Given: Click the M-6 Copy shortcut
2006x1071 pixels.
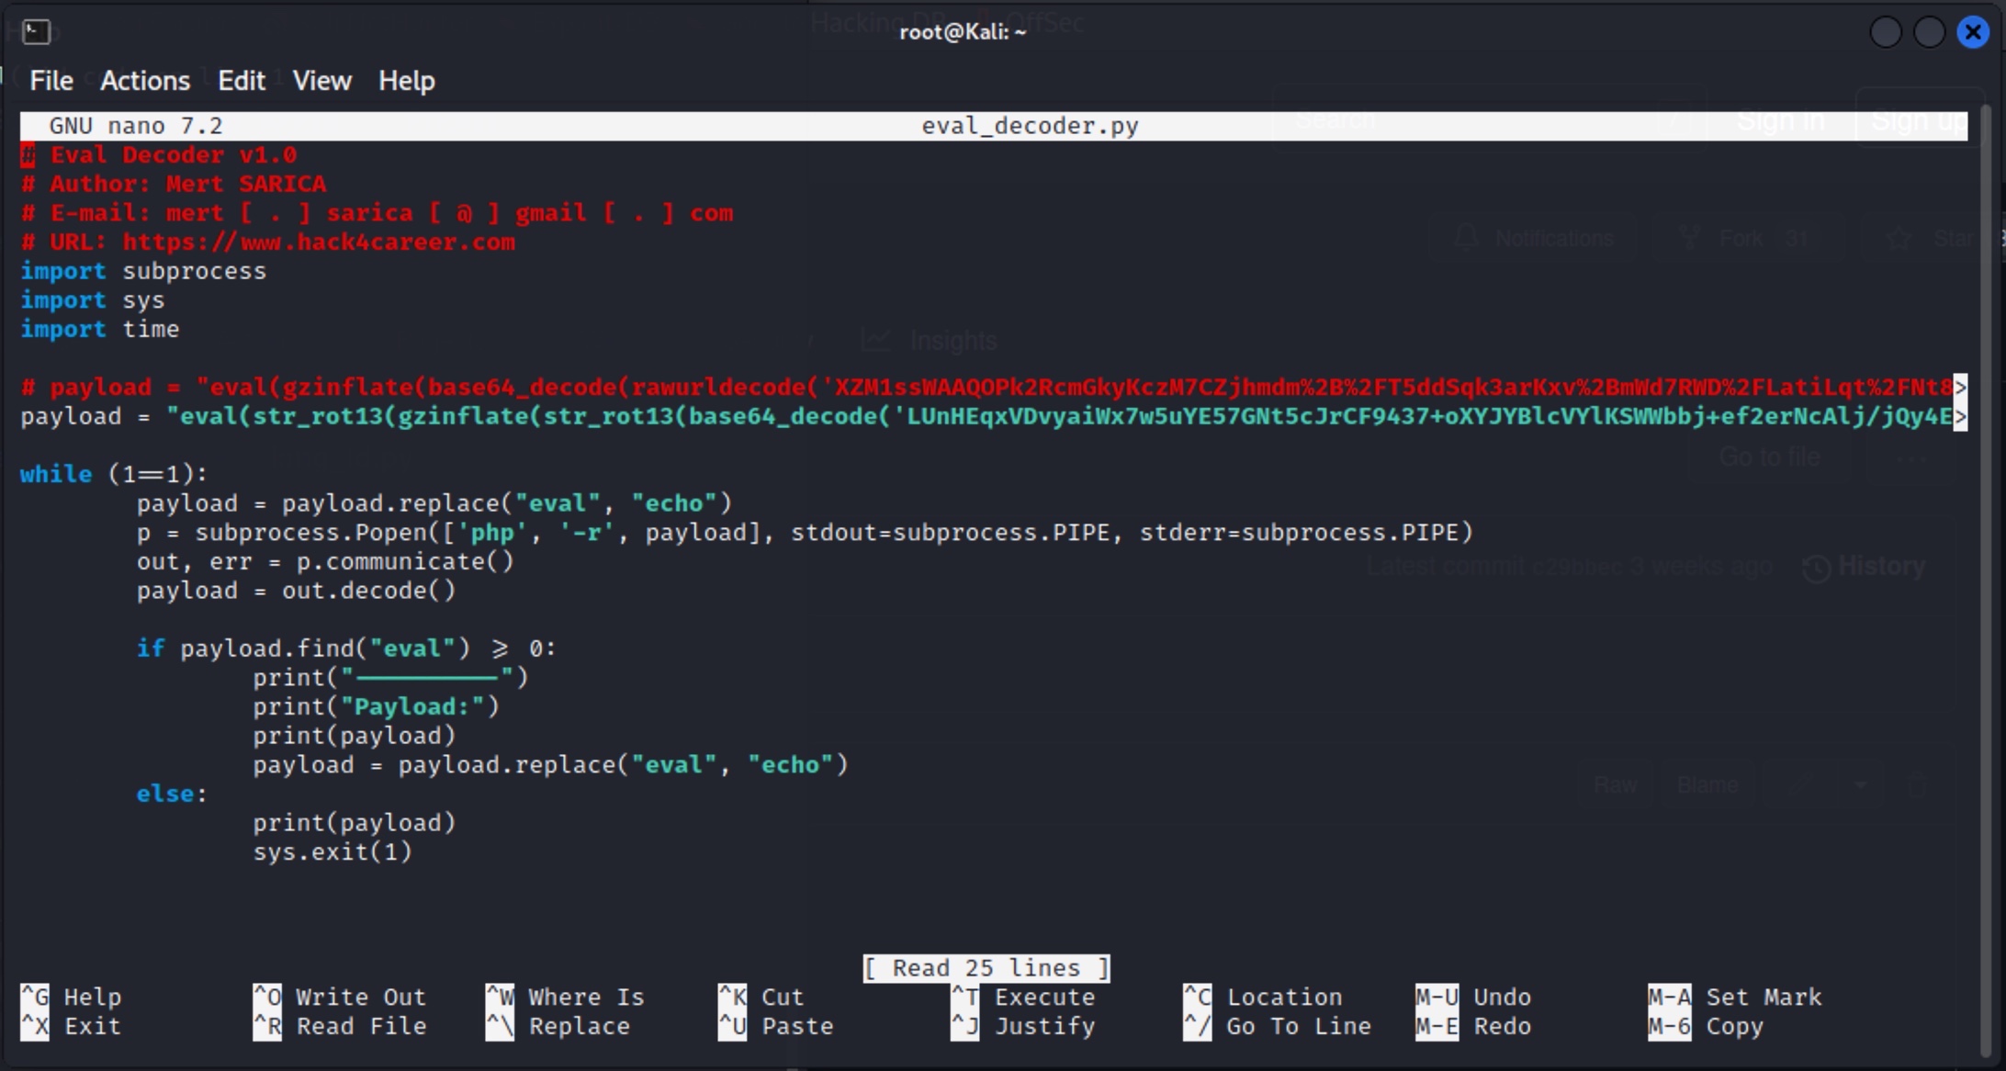Looking at the screenshot, I should coord(1707,1026).
